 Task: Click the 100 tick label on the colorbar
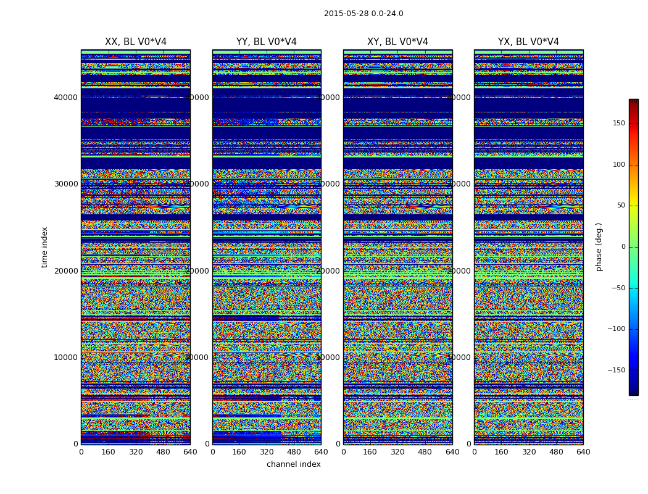pyautogui.click(x=618, y=164)
